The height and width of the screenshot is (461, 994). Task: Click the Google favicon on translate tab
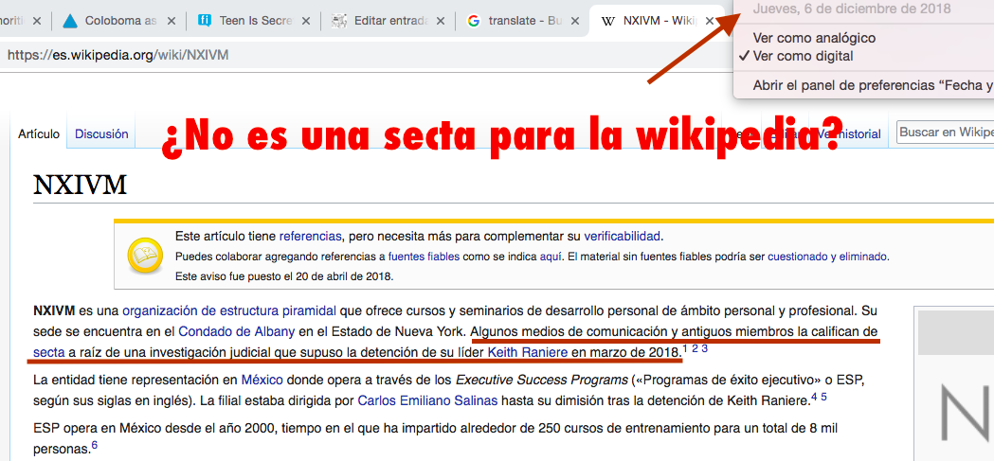point(474,20)
